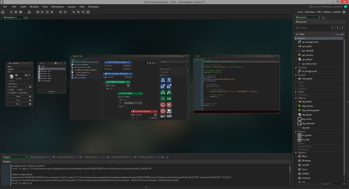349x189 pixels.
Task: Select 'Key Down - Left' event
Action: coord(51,71)
